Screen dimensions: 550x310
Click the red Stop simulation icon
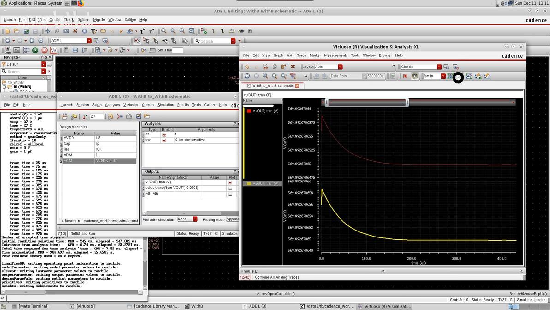[x=44, y=50]
